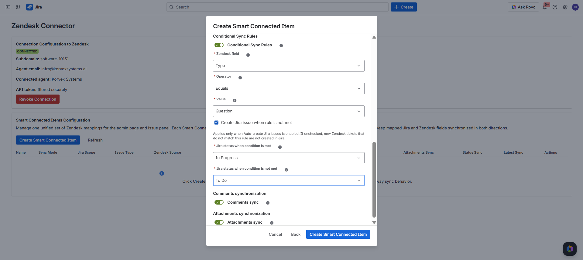Screen dimensions: 583x260
Task: Click the dialog scrollbar down arrow
Action: (374, 222)
